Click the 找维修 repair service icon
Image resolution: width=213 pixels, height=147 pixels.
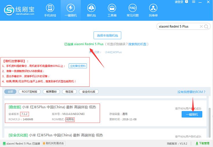[x=153, y=10]
